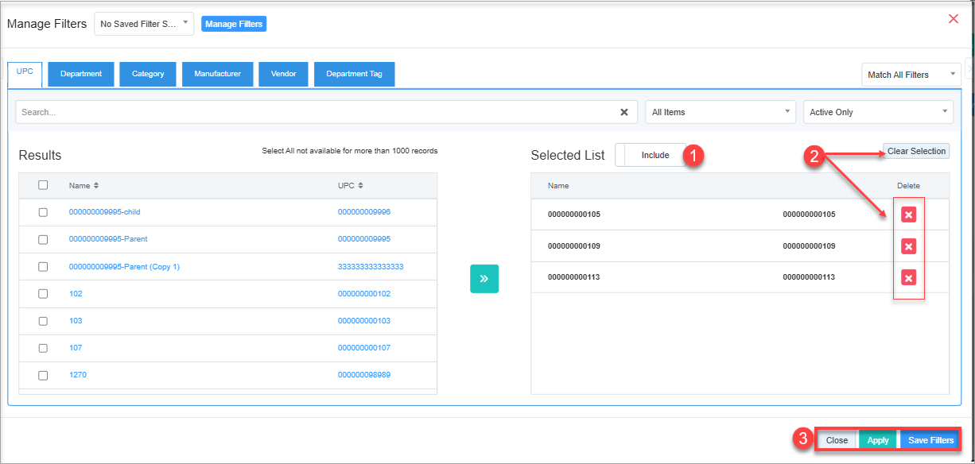Image resolution: width=975 pixels, height=464 pixels.
Task: Toggle the Include switch
Action: [x=651, y=155]
